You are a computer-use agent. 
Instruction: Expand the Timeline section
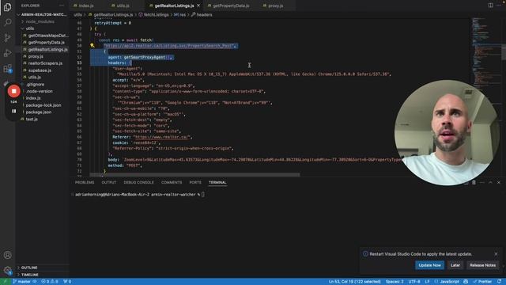[x=42, y=275]
